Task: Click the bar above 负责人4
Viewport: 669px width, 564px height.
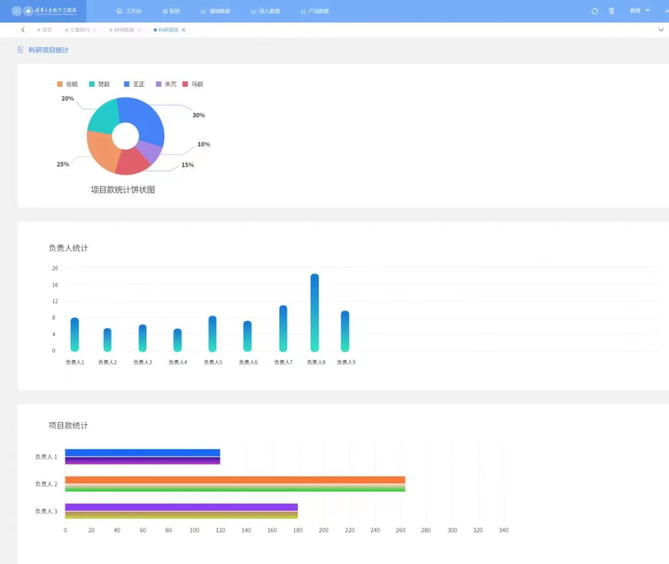Action: tap(178, 340)
